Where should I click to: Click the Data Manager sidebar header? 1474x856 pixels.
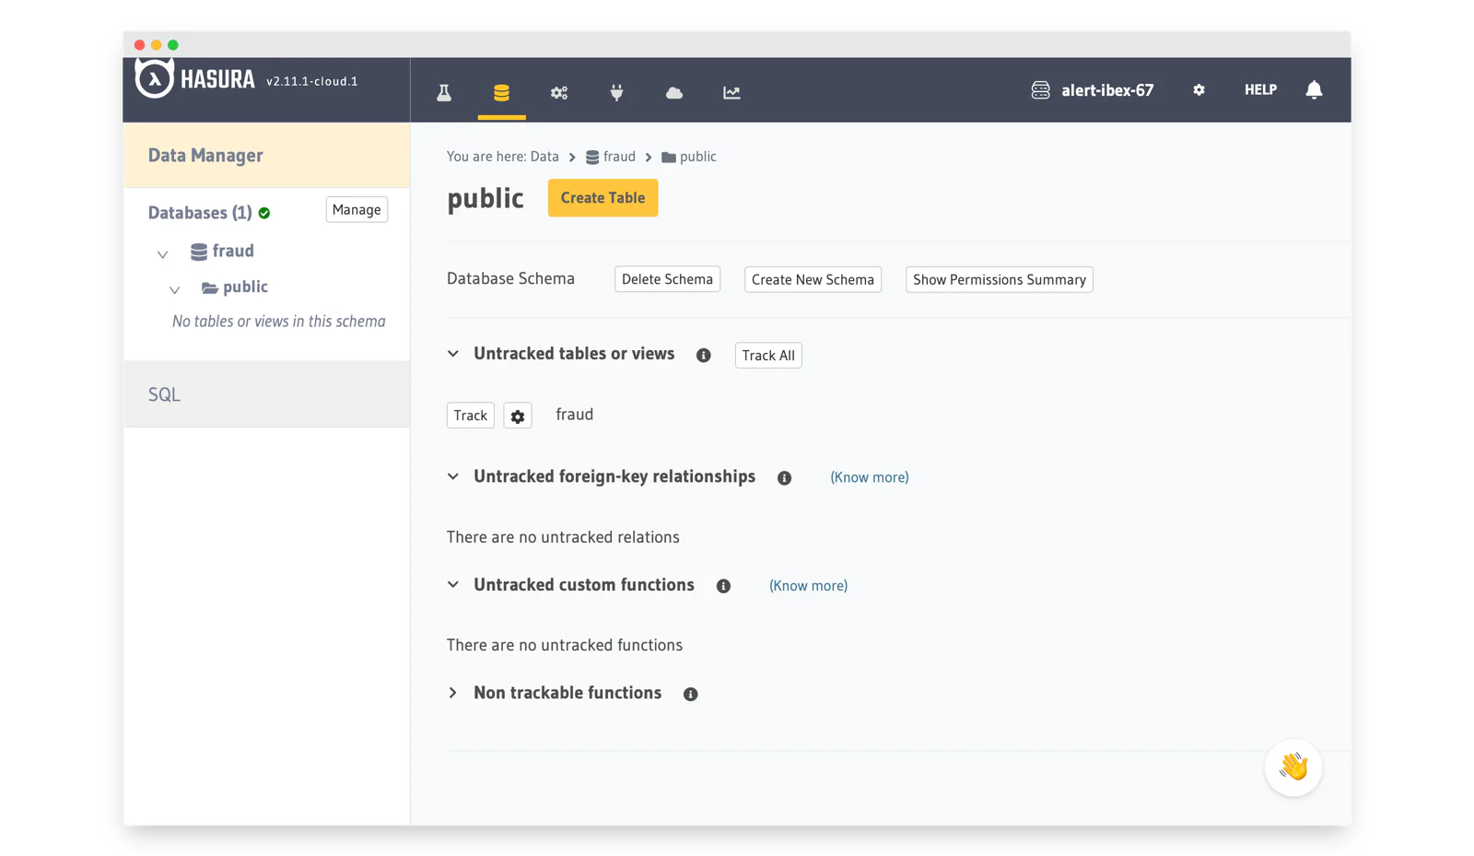pos(266,155)
